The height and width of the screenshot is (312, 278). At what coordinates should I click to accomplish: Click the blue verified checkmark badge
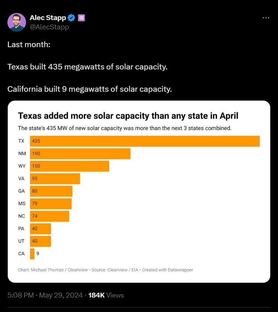pyautogui.click(x=72, y=18)
